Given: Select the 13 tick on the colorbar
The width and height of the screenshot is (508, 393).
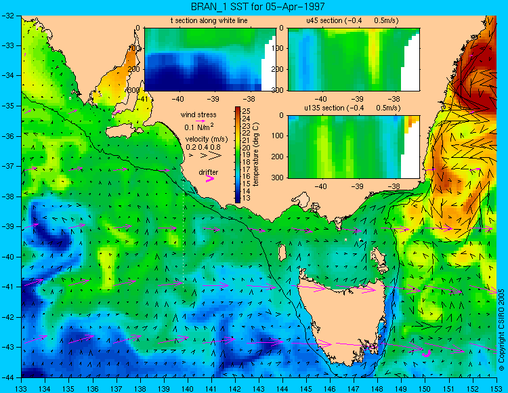Looking at the screenshot, I should [247, 198].
